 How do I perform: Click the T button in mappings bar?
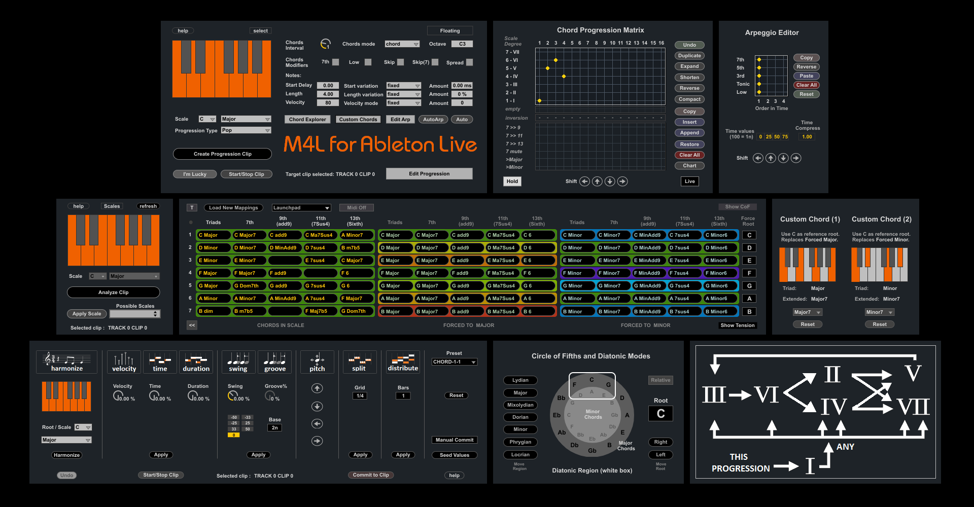point(192,208)
